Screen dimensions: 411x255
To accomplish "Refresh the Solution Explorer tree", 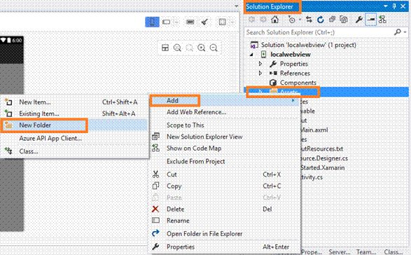I will pos(320,20).
